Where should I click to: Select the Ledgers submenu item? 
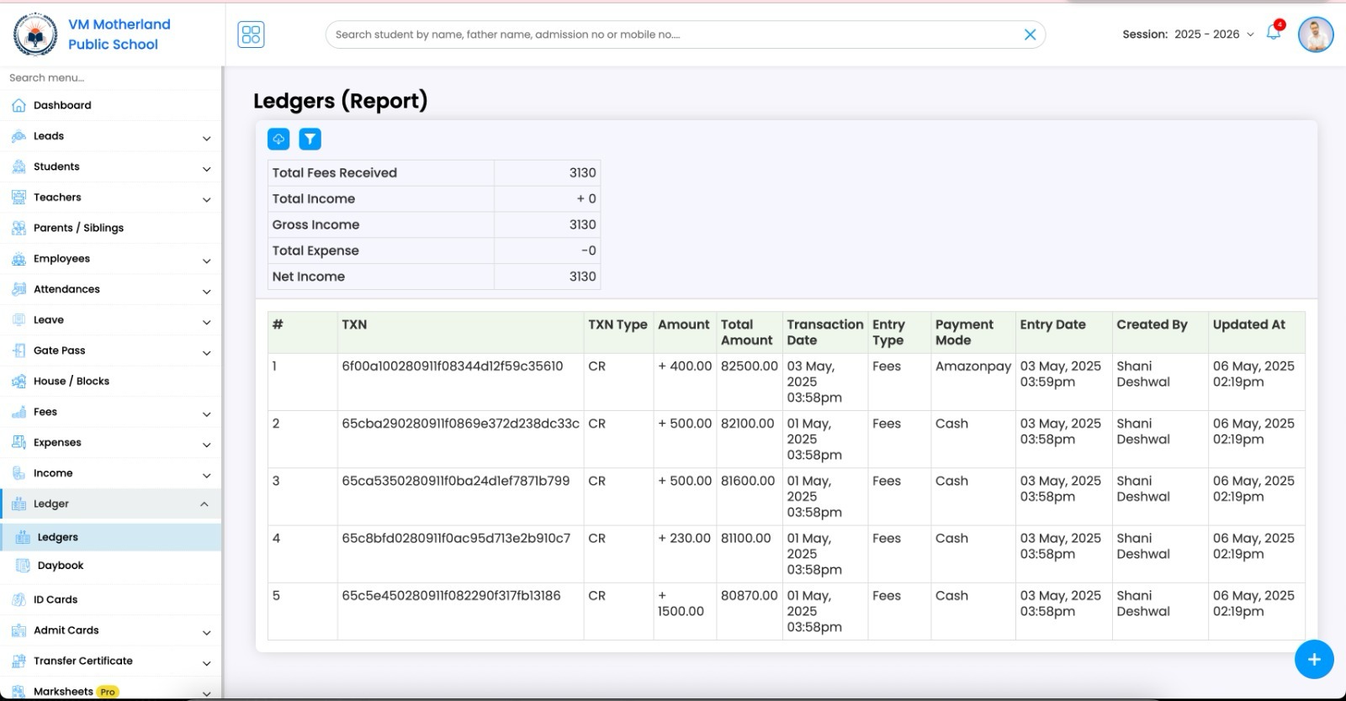click(x=110, y=537)
